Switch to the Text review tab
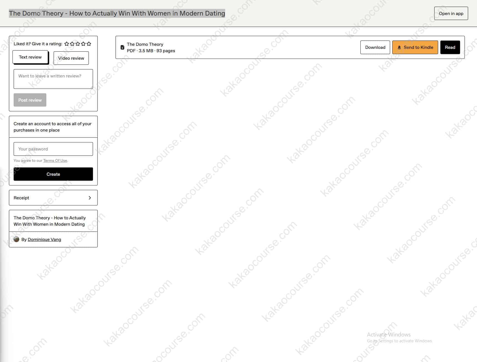Image resolution: width=477 pixels, height=362 pixels. (30, 57)
